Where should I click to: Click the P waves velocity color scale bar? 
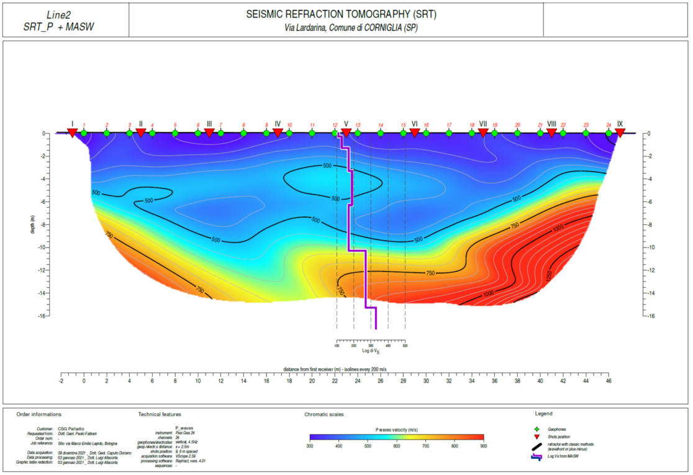point(397,437)
